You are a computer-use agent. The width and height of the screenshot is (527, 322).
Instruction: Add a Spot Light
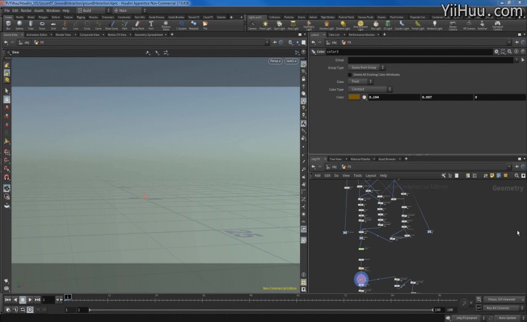click(x=279, y=26)
